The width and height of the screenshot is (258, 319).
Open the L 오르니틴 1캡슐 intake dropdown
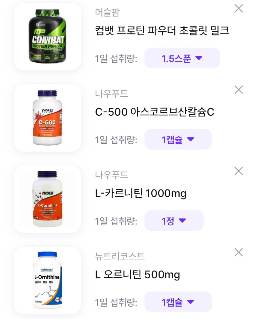(x=178, y=302)
